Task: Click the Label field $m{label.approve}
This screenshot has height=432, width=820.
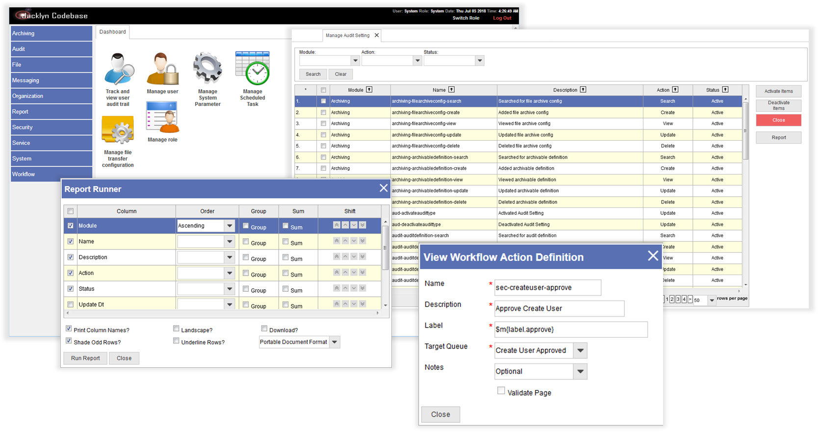Action: [x=571, y=330]
